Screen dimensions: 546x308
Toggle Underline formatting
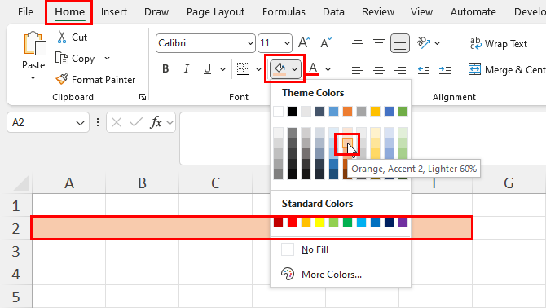pyautogui.click(x=207, y=69)
